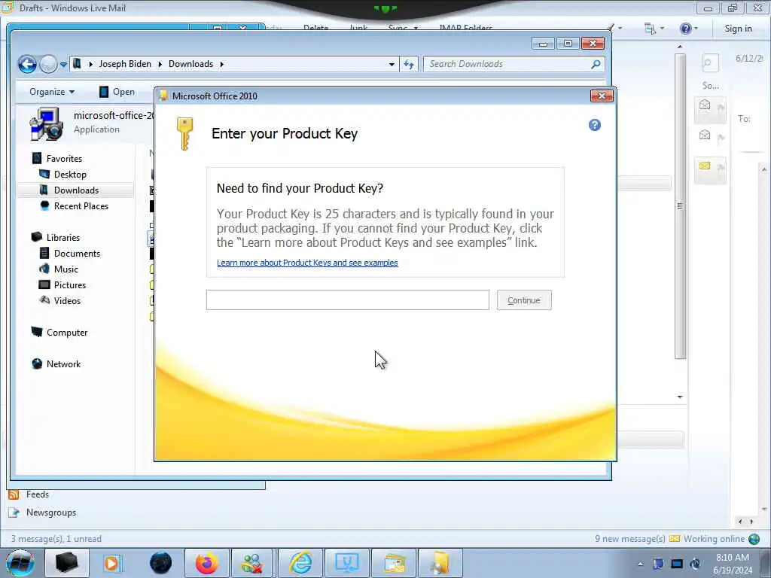The height and width of the screenshot is (578, 771).
Task: Select Downloads in the address breadcrumb
Action: [x=190, y=64]
